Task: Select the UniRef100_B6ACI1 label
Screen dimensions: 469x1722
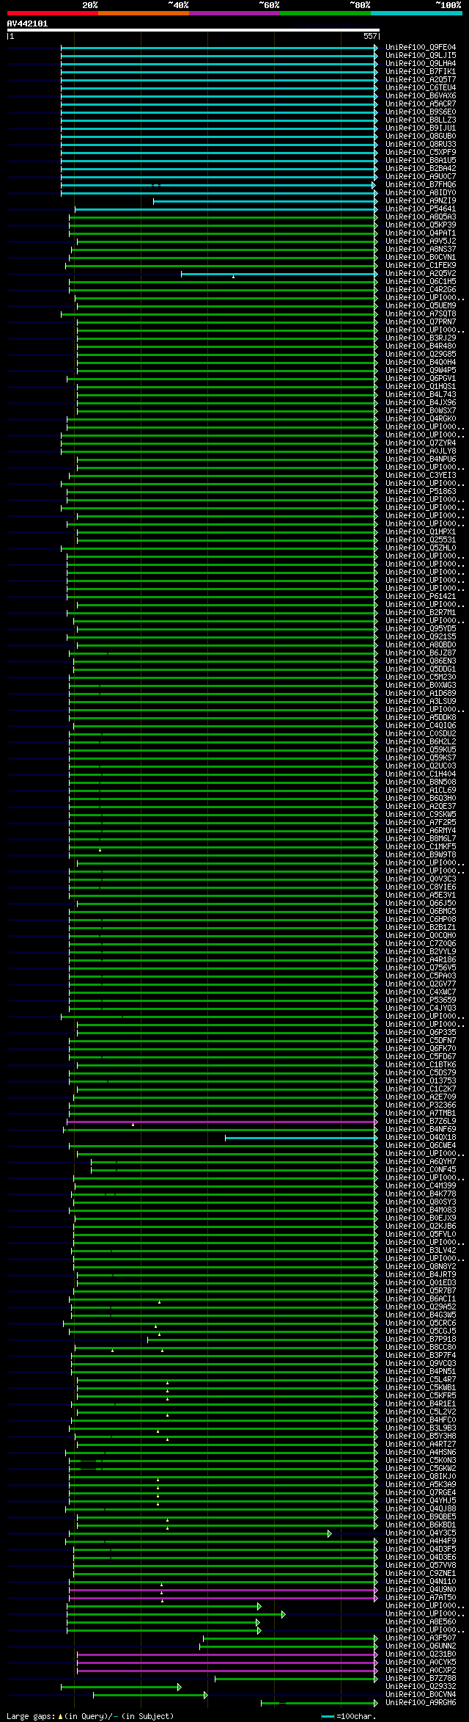Action: click(421, 1299)
